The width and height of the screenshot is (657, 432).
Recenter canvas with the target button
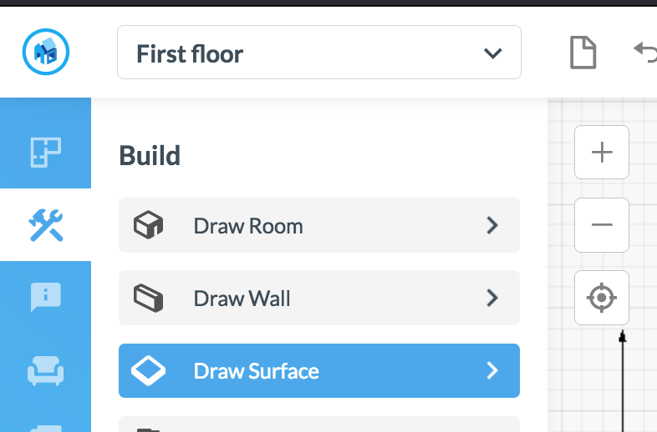click(x=602, y=298)
